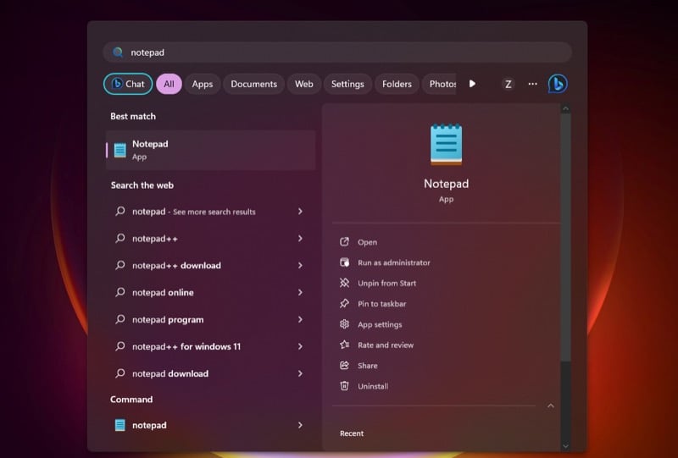The image size is (678, 458).
Task: Open the Z user account button
Action: coord(508,84)
